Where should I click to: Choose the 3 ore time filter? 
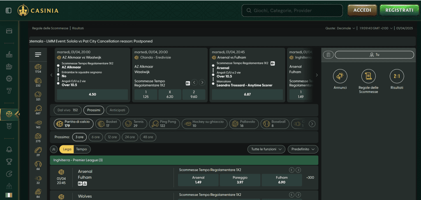[x=79, y=137]
